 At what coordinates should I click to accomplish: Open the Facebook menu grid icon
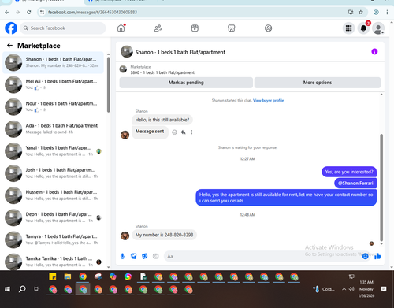pyautogui.click(x=348, y=28)
